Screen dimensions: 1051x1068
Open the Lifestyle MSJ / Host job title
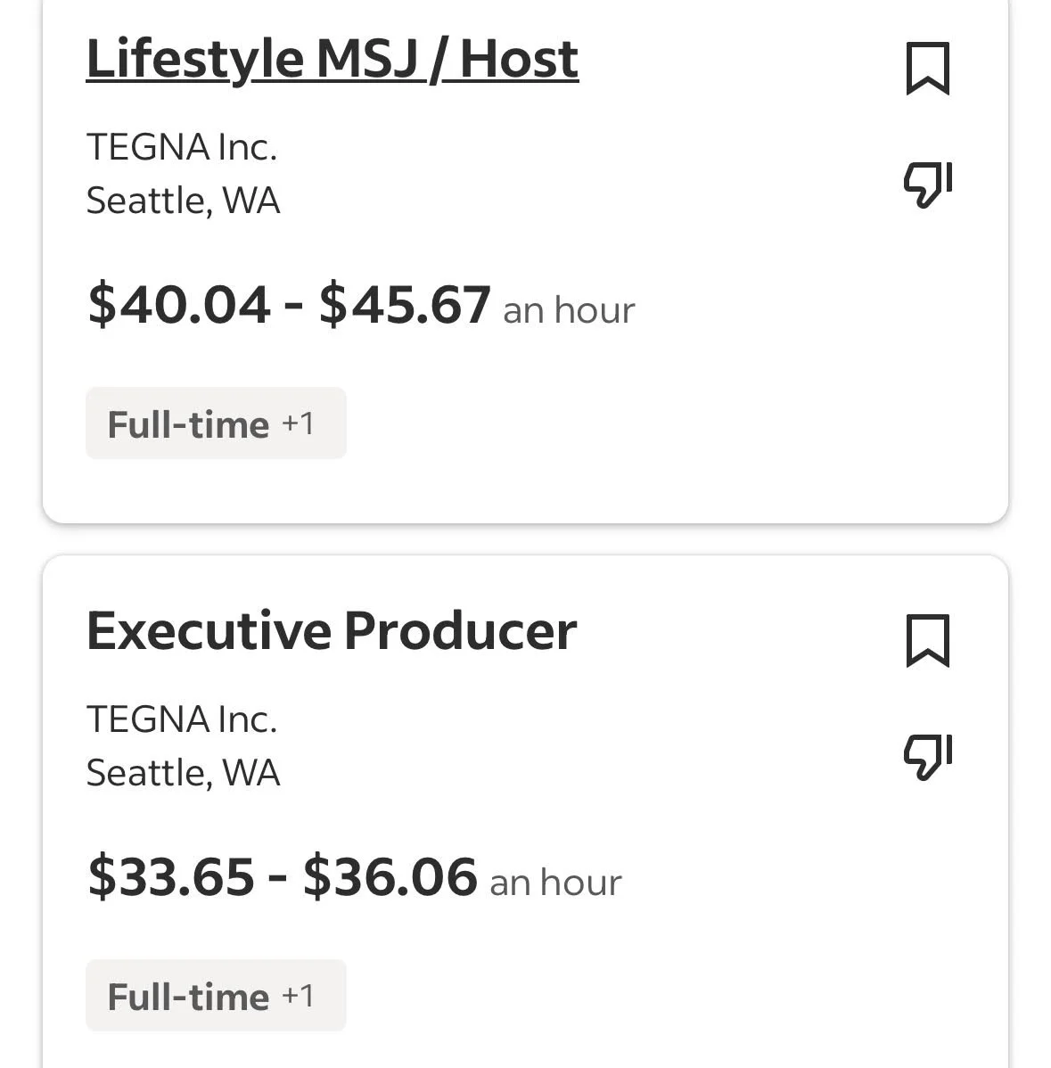point(332,59)
